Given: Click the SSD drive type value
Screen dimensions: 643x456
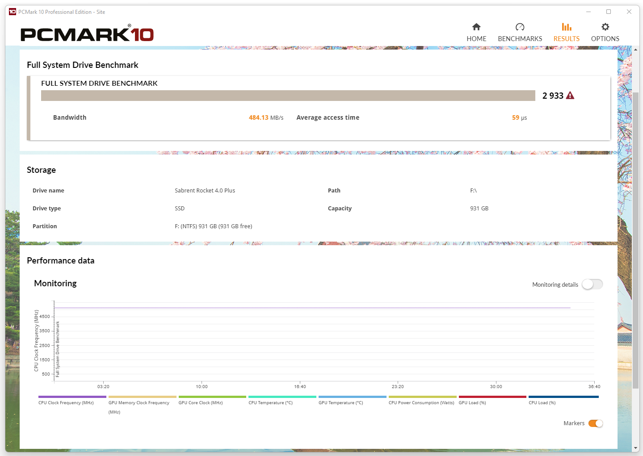Looking at the screenshot, I should [x=180, y=208].
